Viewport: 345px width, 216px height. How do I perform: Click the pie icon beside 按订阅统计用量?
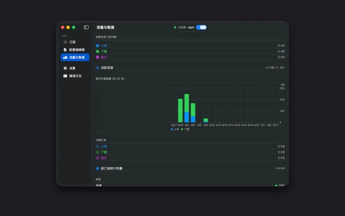(97, 168)
